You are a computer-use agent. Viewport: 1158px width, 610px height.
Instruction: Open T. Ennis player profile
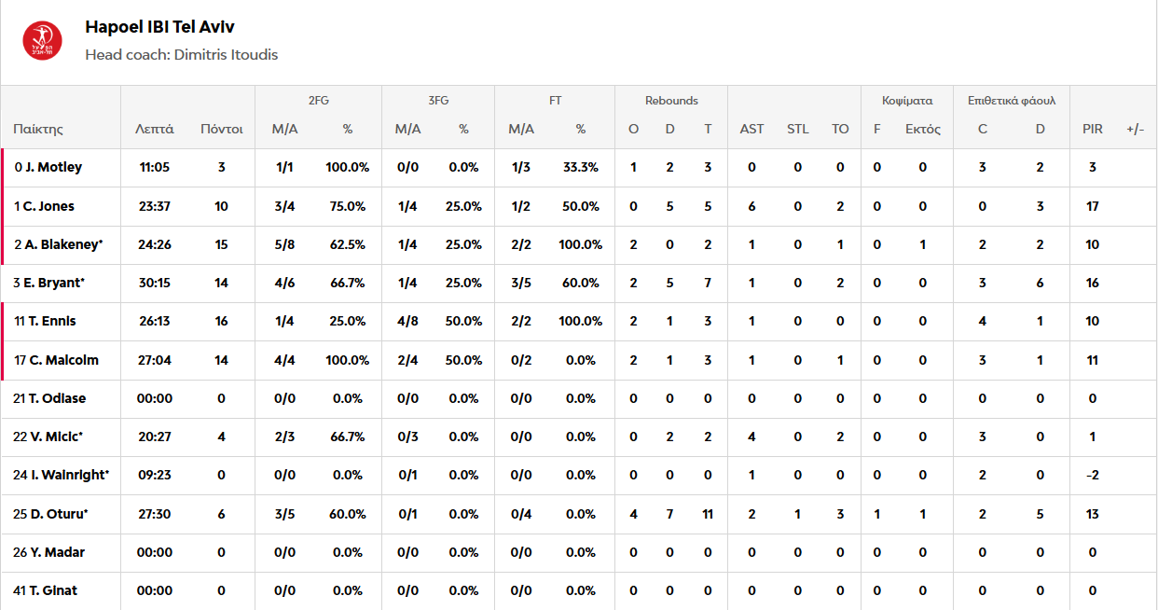tap(51, 322)
